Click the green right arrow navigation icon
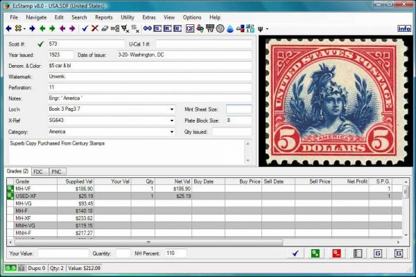 point(52,28)
